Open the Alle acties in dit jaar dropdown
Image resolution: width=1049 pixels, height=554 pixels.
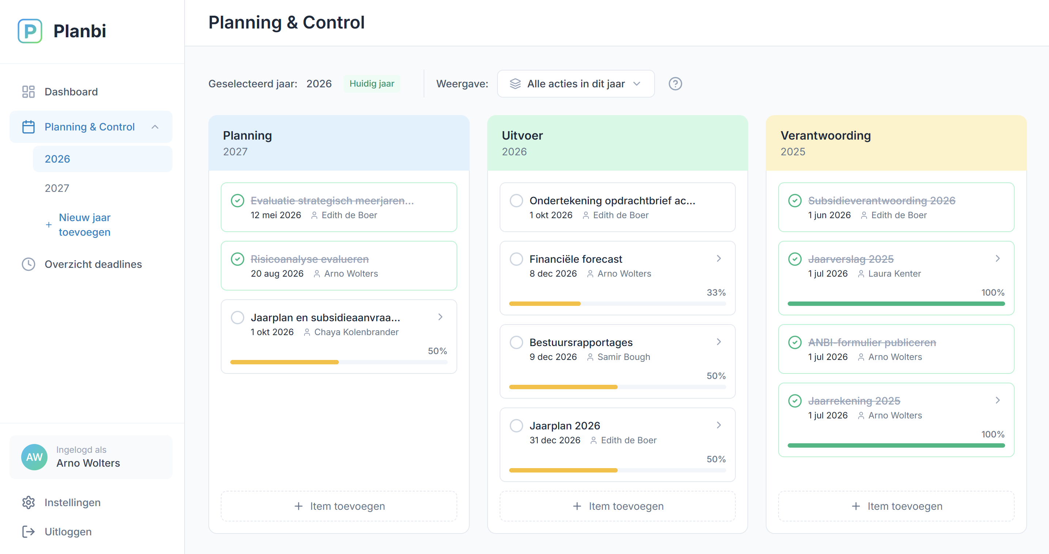click(576, 84)
